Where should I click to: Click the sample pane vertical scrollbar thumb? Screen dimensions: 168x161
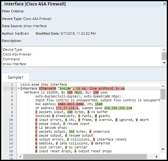(x=163, y=94)
